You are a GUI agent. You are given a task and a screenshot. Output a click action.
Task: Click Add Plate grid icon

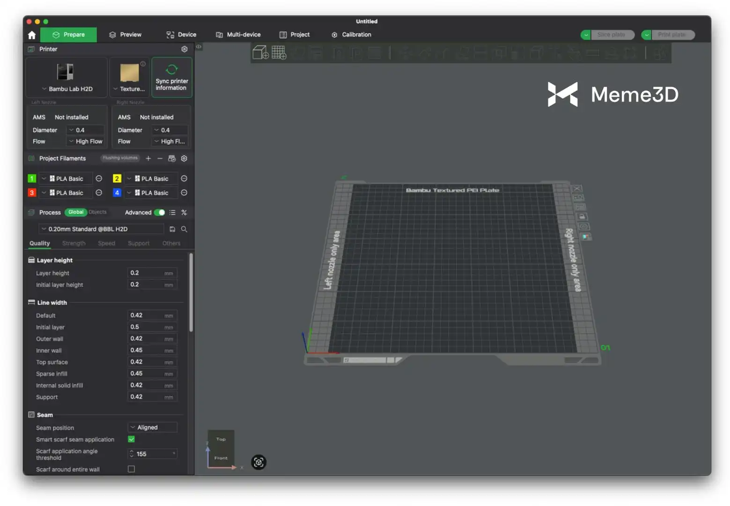coord(279,52)
